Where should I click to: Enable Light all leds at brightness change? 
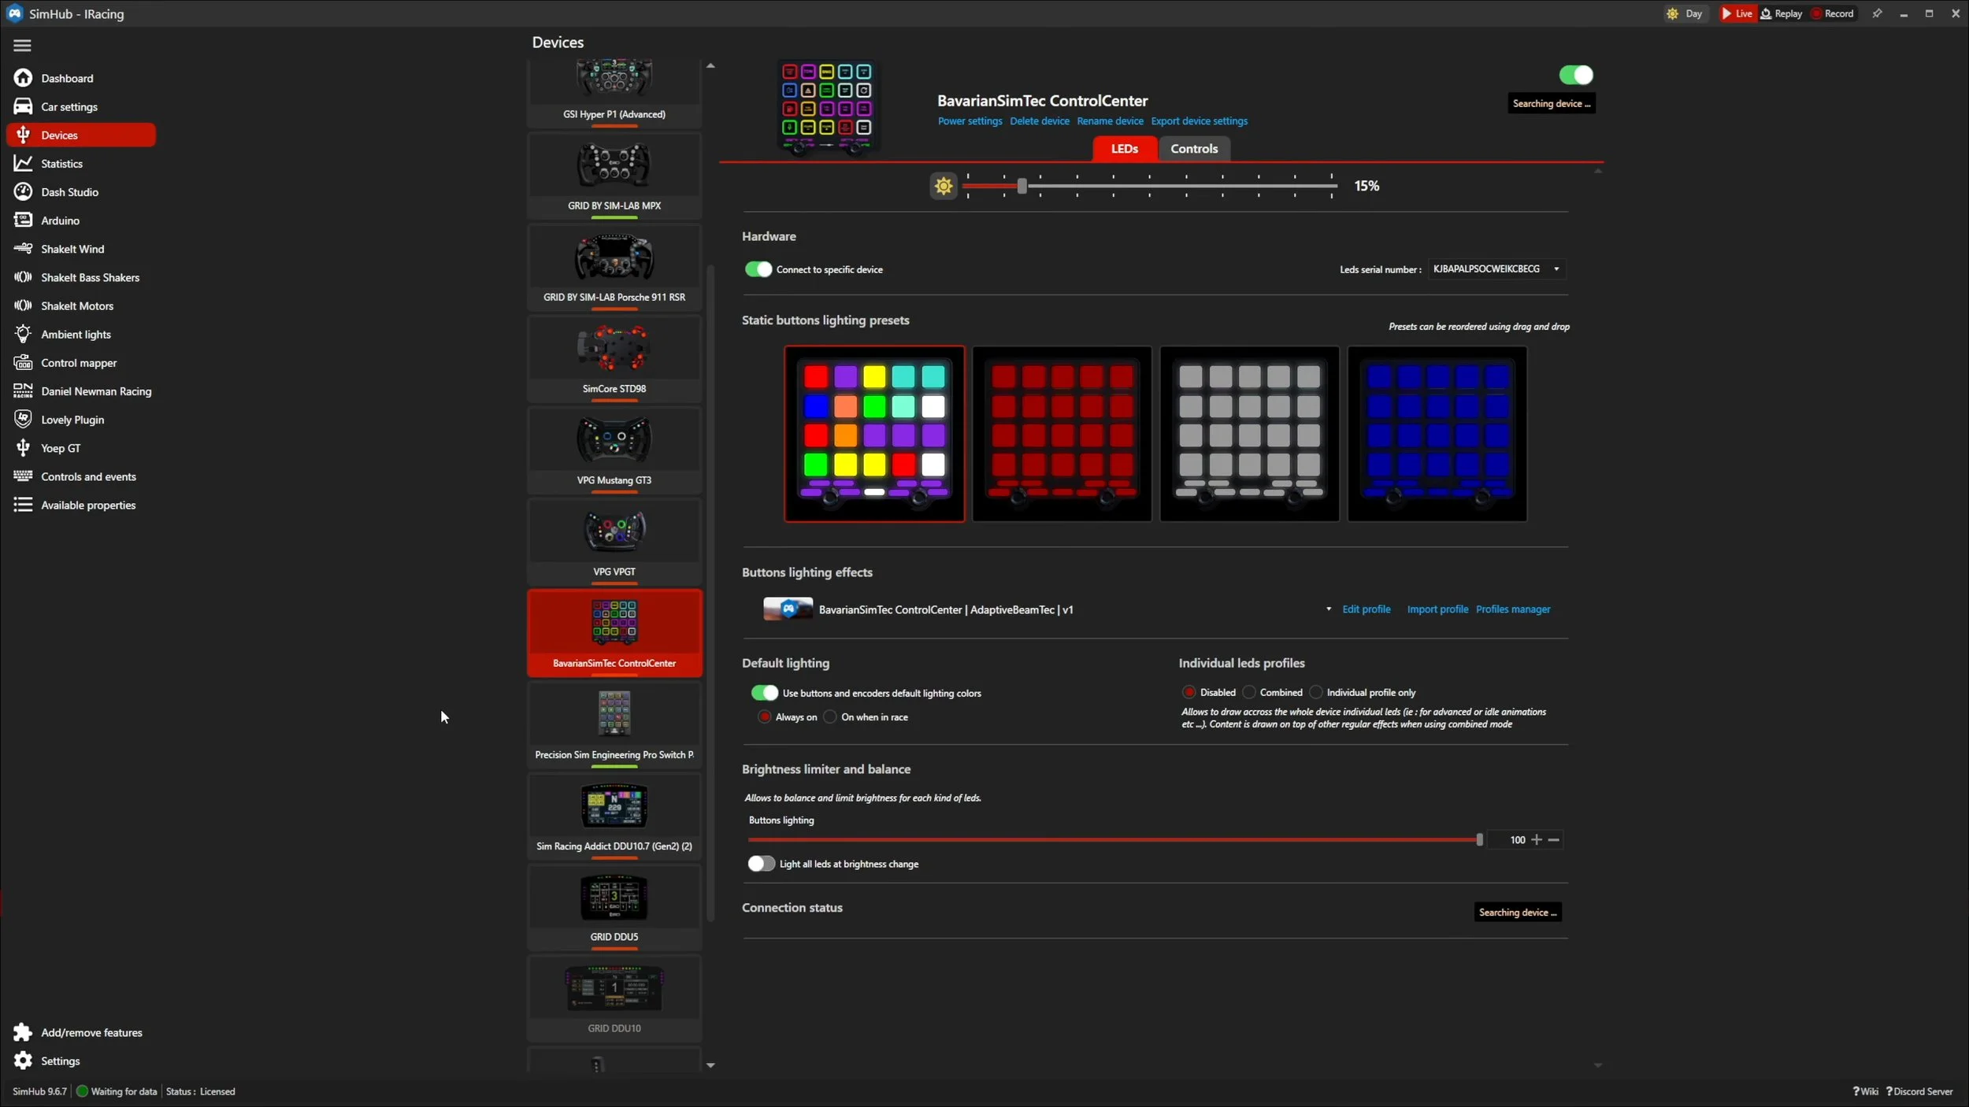(761, 864)
